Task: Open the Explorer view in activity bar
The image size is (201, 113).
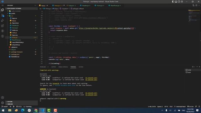Action: point(3,10)
